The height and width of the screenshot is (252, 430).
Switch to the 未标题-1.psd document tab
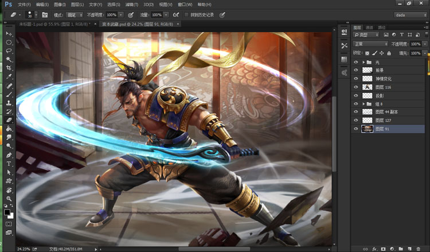pyautogui.click(x=54, y=24)
